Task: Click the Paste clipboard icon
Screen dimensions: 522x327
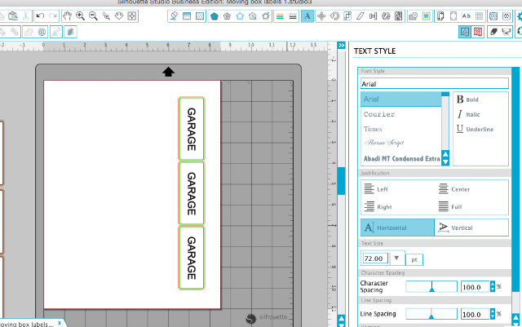Action: [13, 16]
